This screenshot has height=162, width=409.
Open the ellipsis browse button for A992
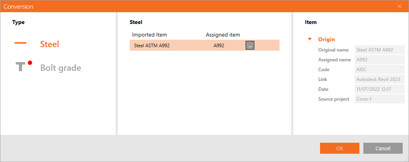point(250,45)
